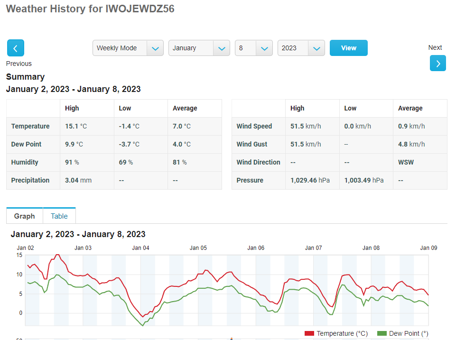Expand the 2023 year dropdown
The image size is (456, 340).
click(301, 48)
